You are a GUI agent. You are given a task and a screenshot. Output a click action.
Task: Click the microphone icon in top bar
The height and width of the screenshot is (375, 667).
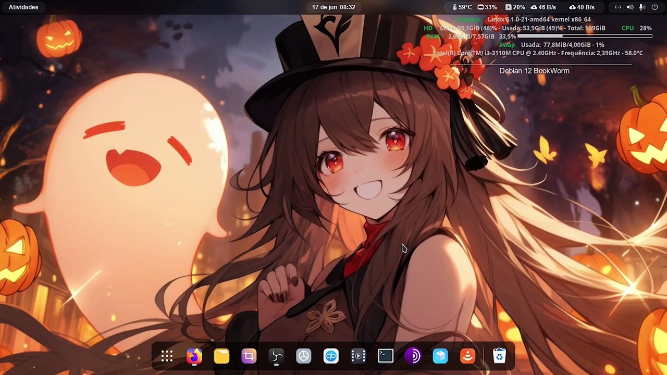[x=642, y=7]
